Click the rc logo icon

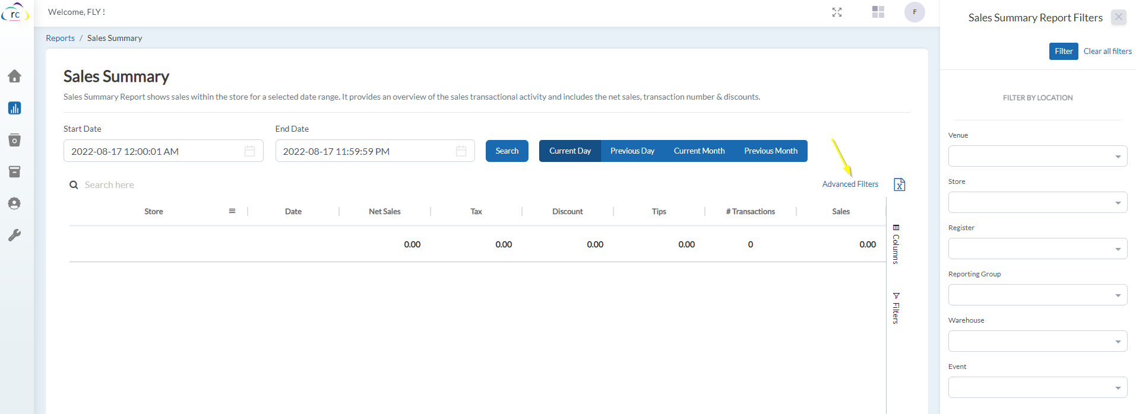coord(15,12)
